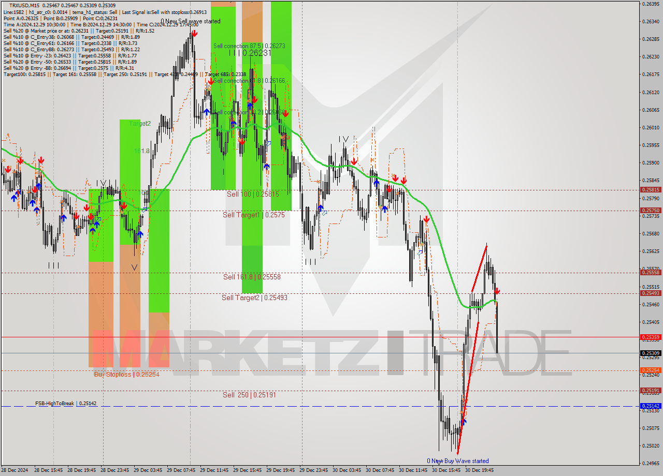Click the '30 Dec 03:45' time axis label

[x=347, y=470]
